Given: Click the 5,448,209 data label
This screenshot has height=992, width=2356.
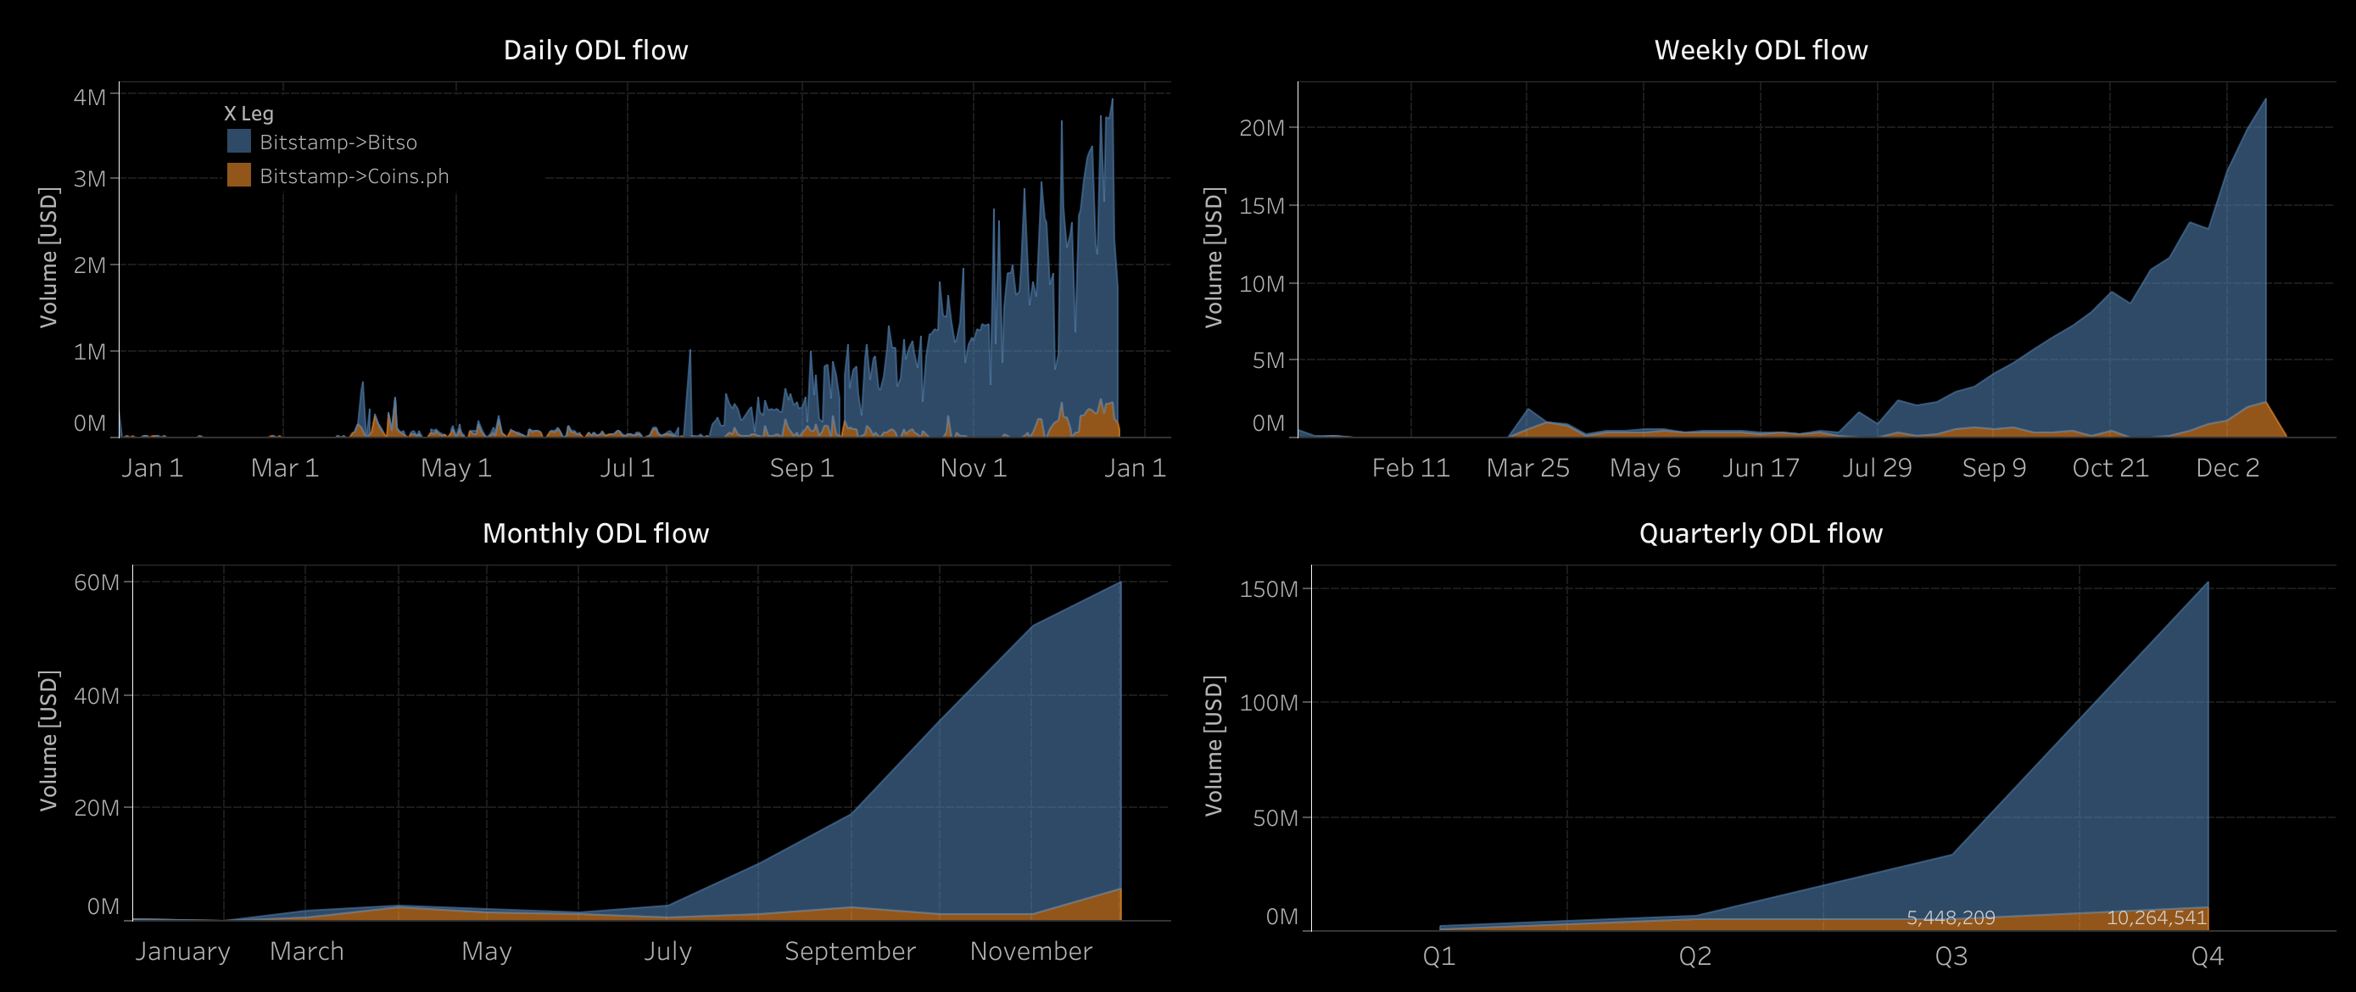Looking at the screenshot, I should pyautogui.click(x=1950, y=917).
